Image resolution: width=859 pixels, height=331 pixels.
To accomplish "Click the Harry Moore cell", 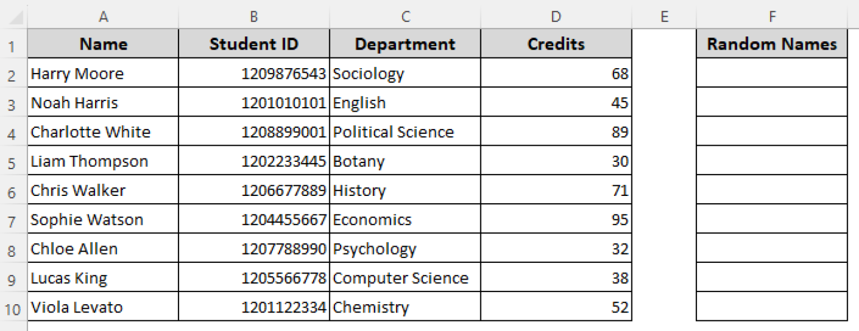I will 103,74.
